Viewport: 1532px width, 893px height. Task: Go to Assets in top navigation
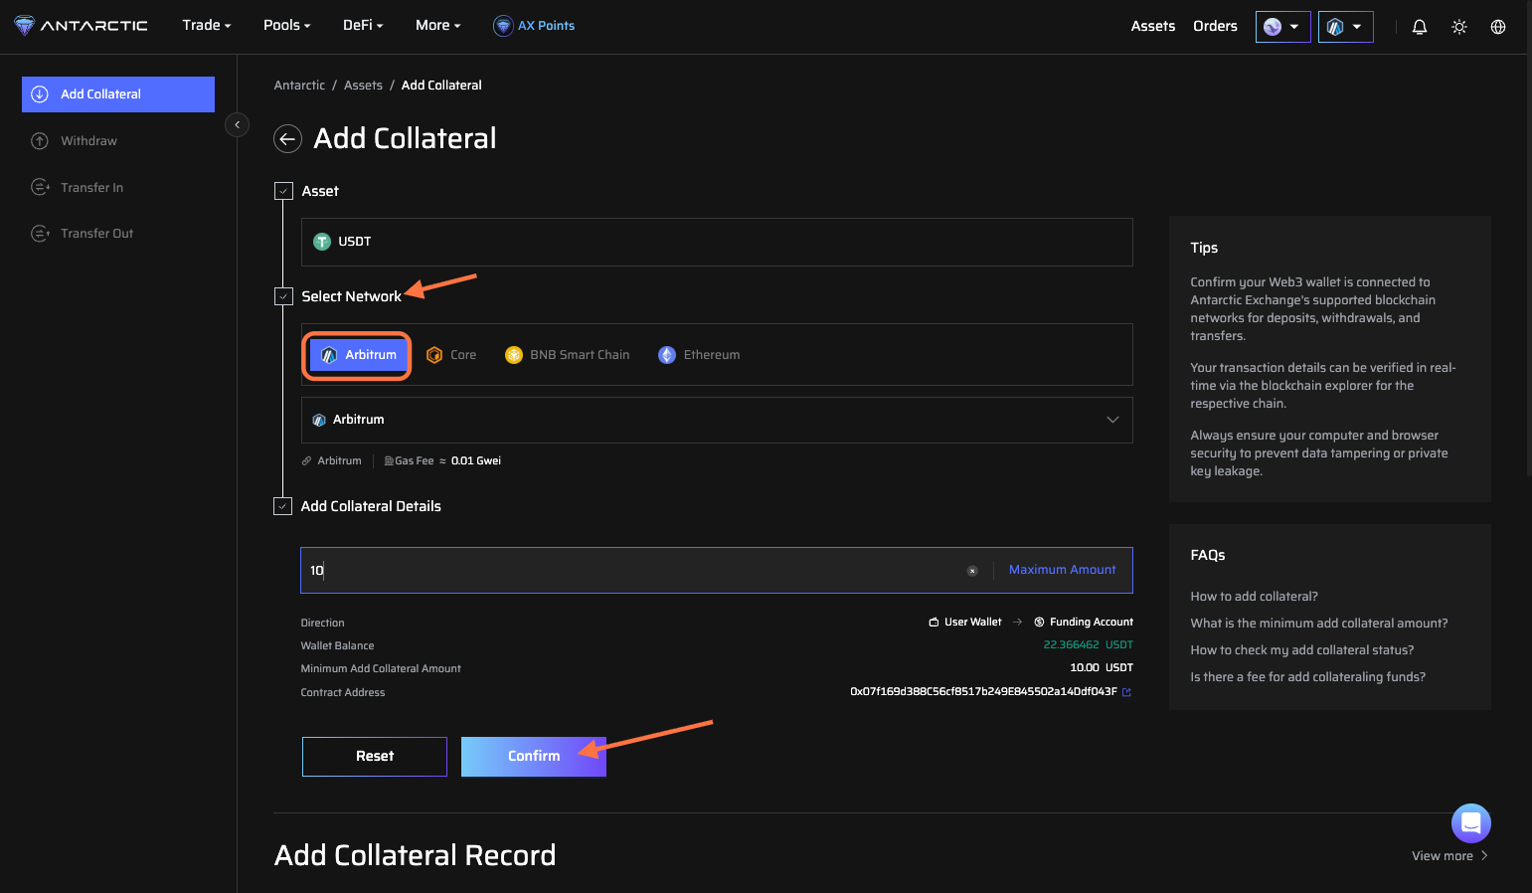pos(1153,27)
